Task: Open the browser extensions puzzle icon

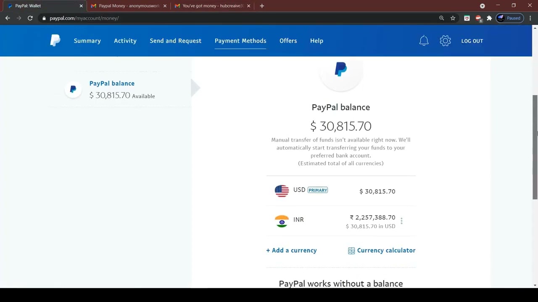Action: 489,18
